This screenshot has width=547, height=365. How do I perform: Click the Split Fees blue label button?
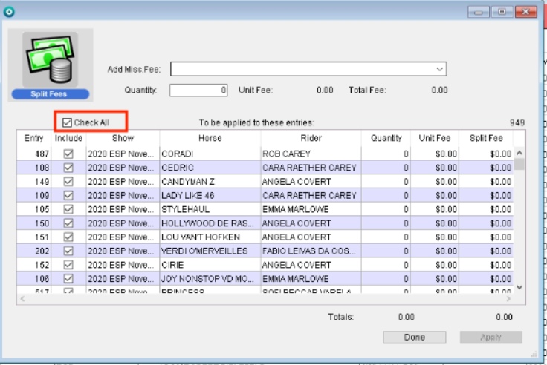(x=51, y=94)
